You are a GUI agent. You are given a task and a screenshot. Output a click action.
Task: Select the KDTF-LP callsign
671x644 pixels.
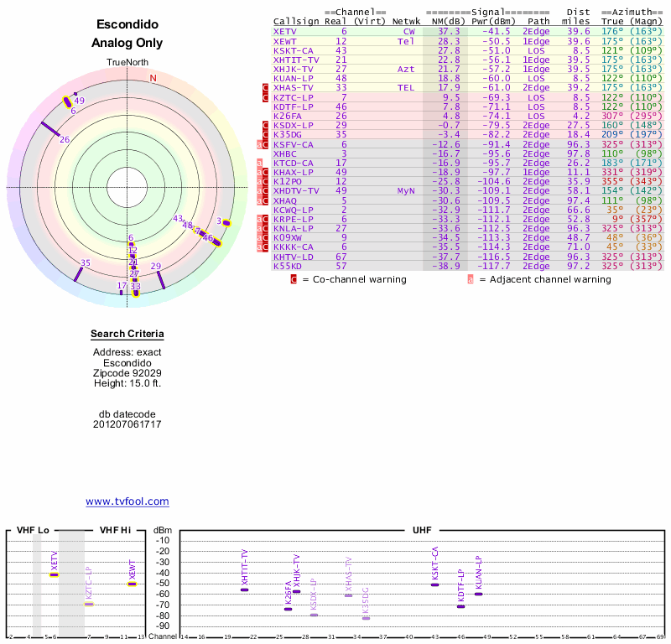click(294, 107)
